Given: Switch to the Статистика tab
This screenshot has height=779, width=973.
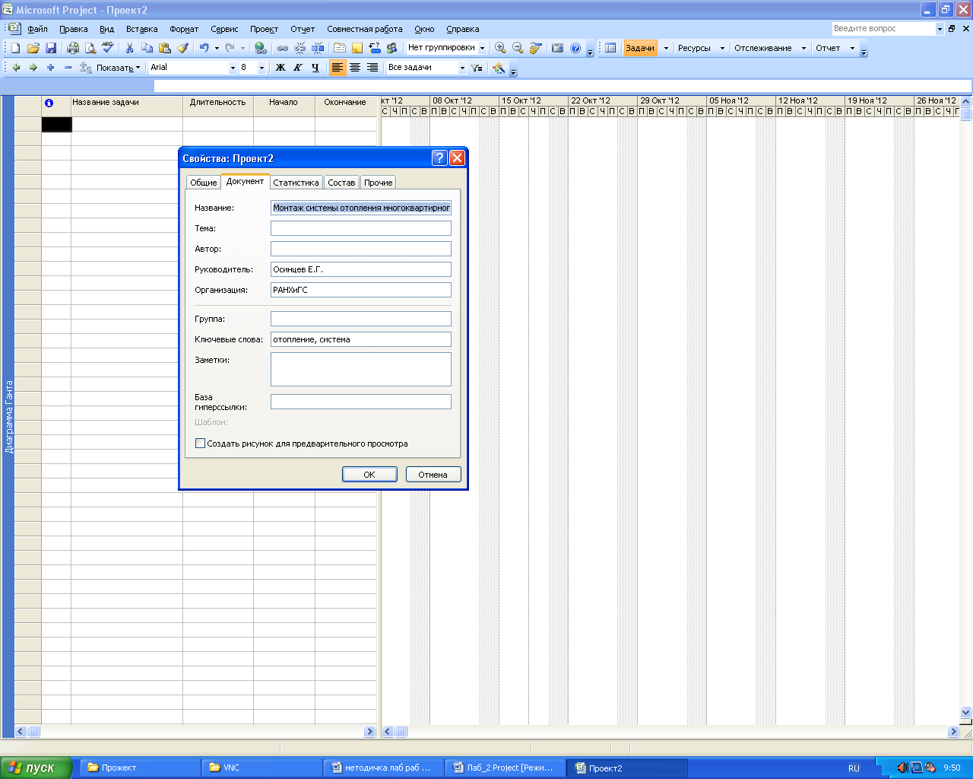Looking at the screenshot, I should [296, 183].
